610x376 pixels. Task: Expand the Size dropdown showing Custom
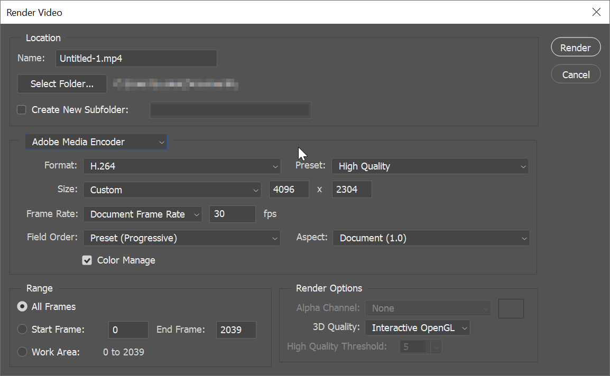[172, 190]
